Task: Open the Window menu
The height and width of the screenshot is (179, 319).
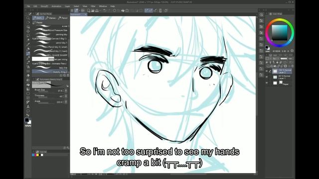Action: coord(103,6)
